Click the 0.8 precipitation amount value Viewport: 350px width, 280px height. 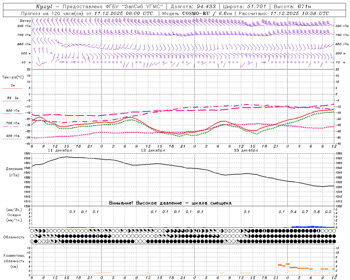(316, 212)
